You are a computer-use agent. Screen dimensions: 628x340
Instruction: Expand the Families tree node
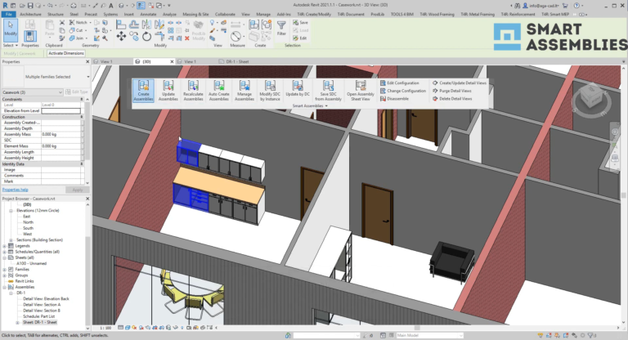point(4,270)
